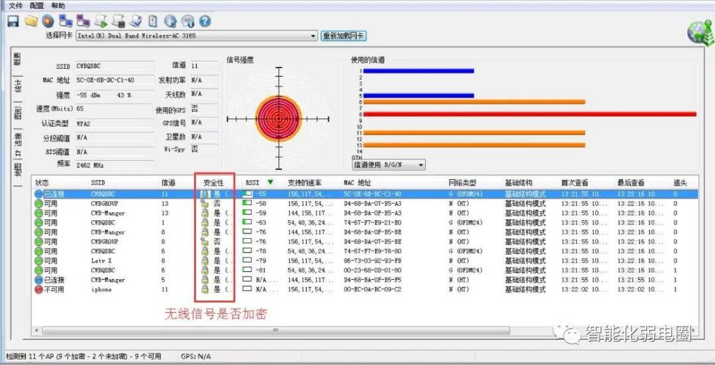Select the Letv X network row
715x365 pixels.
pos(365,261)
